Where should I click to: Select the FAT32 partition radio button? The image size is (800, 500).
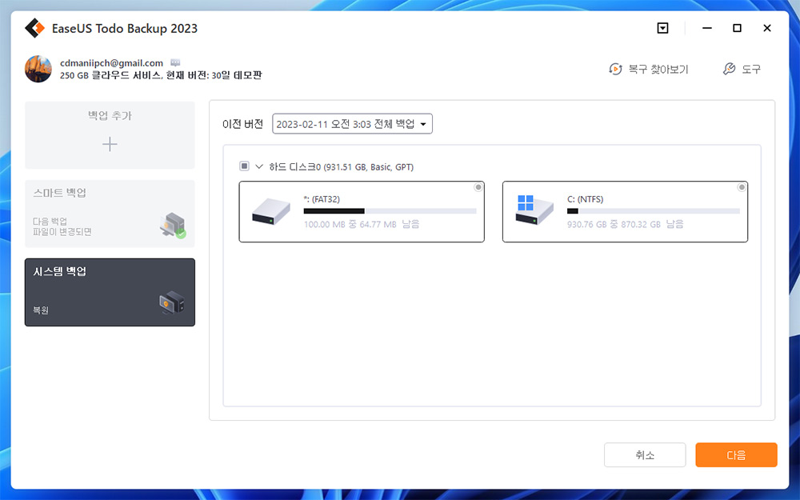click(478, 187)
